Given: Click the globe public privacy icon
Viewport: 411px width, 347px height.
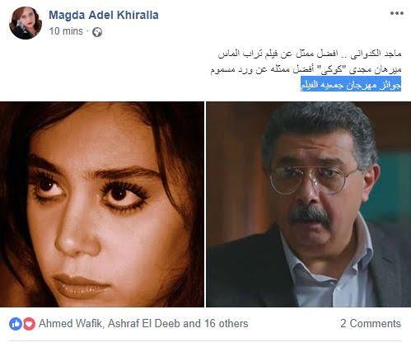Looking at the screenshot, I should pyautogui.click(x=97, y=32).
